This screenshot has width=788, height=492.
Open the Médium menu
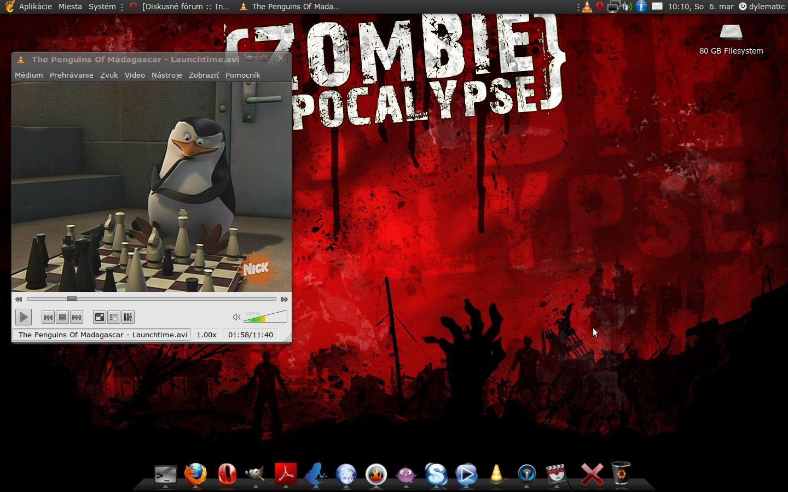click(28, 75)
